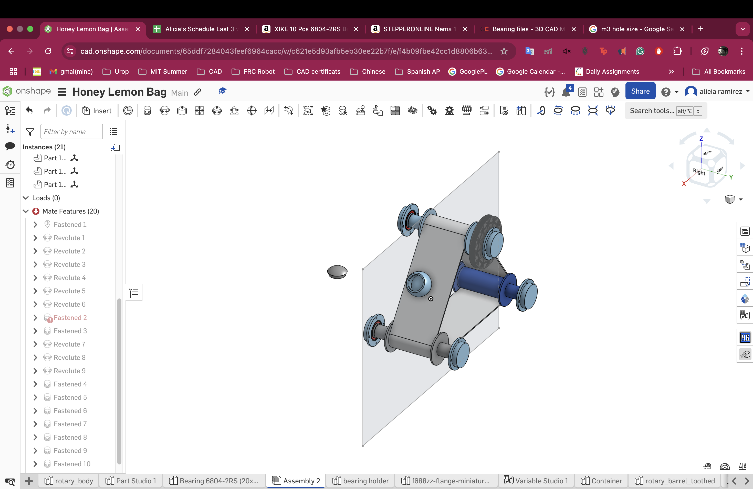Open the Container tab
Screen dimensions: 753x489
click(601, 481)
